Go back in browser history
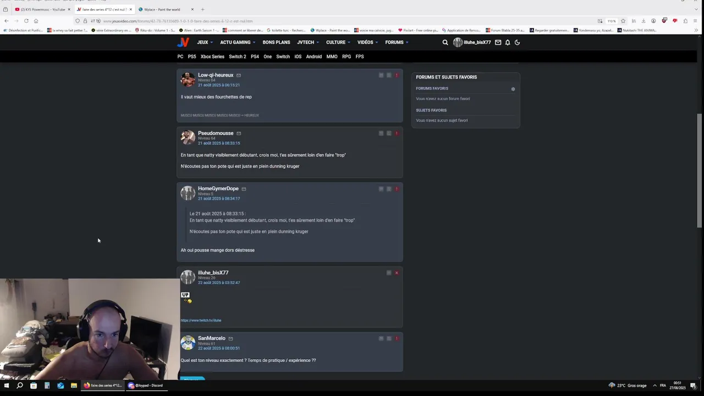The width and height of the screenshot is (704, 396). 6,21
